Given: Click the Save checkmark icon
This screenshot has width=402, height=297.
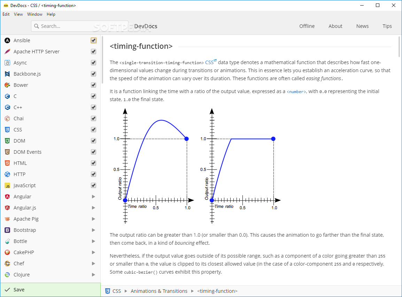Looking at the screenshot, I should [x=7, y=290].
